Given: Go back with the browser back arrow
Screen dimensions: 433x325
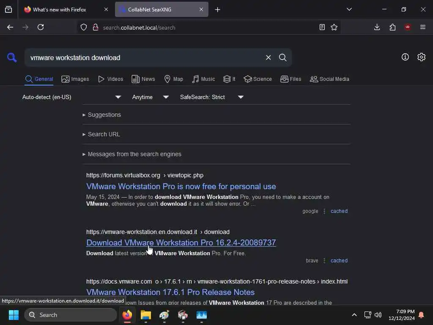Looking at the screenshot, I should 10,27.
